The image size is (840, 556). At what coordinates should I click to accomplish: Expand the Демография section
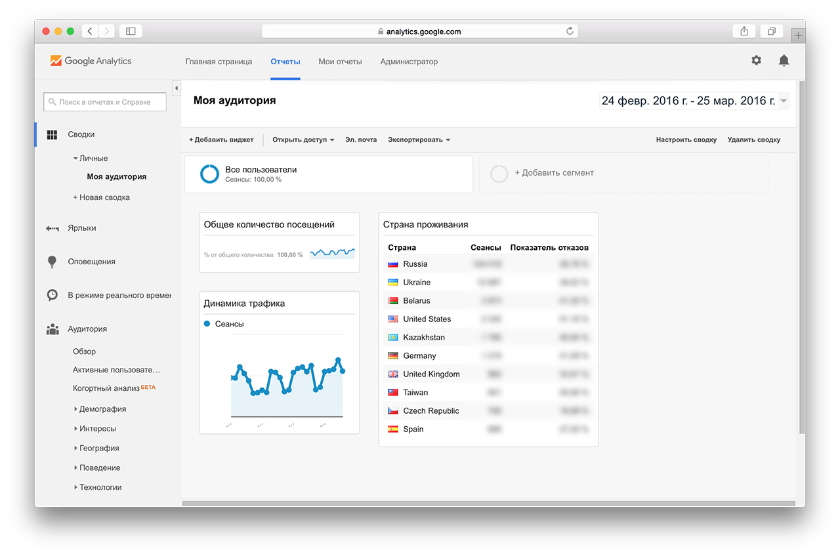click(x=102, y=409)
